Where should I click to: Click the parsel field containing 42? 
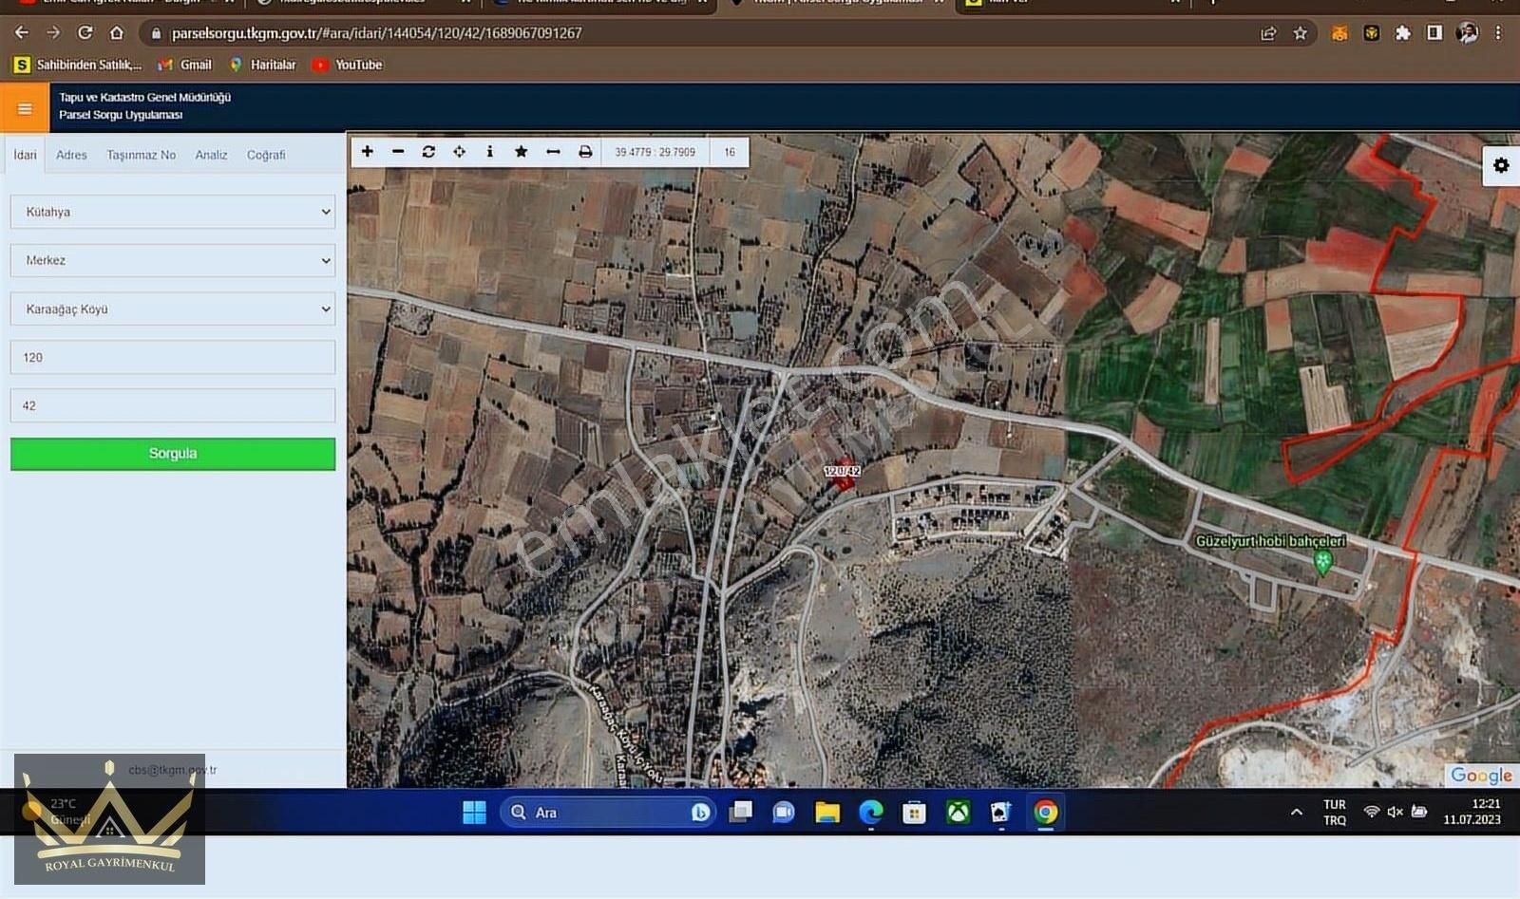pyautogui.click(x=173, y=405)
